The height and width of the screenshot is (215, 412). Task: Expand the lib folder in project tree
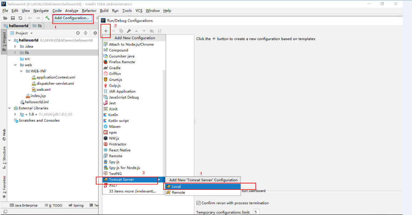click(x=15, y=53)
